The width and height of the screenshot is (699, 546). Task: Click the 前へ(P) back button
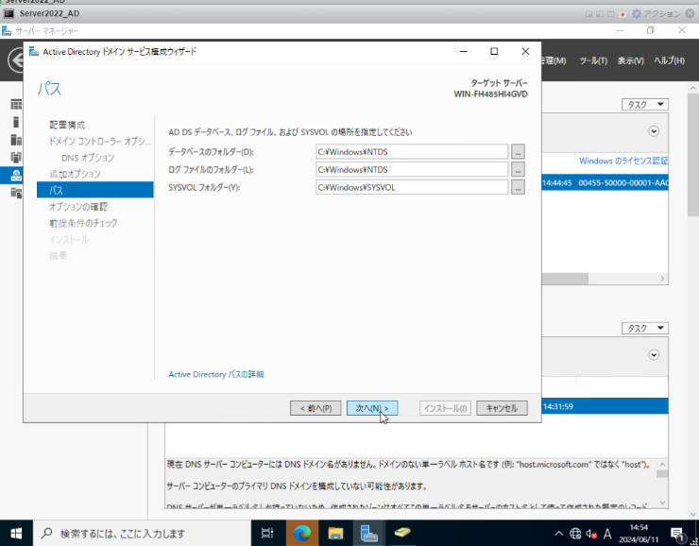click(315, 408)
